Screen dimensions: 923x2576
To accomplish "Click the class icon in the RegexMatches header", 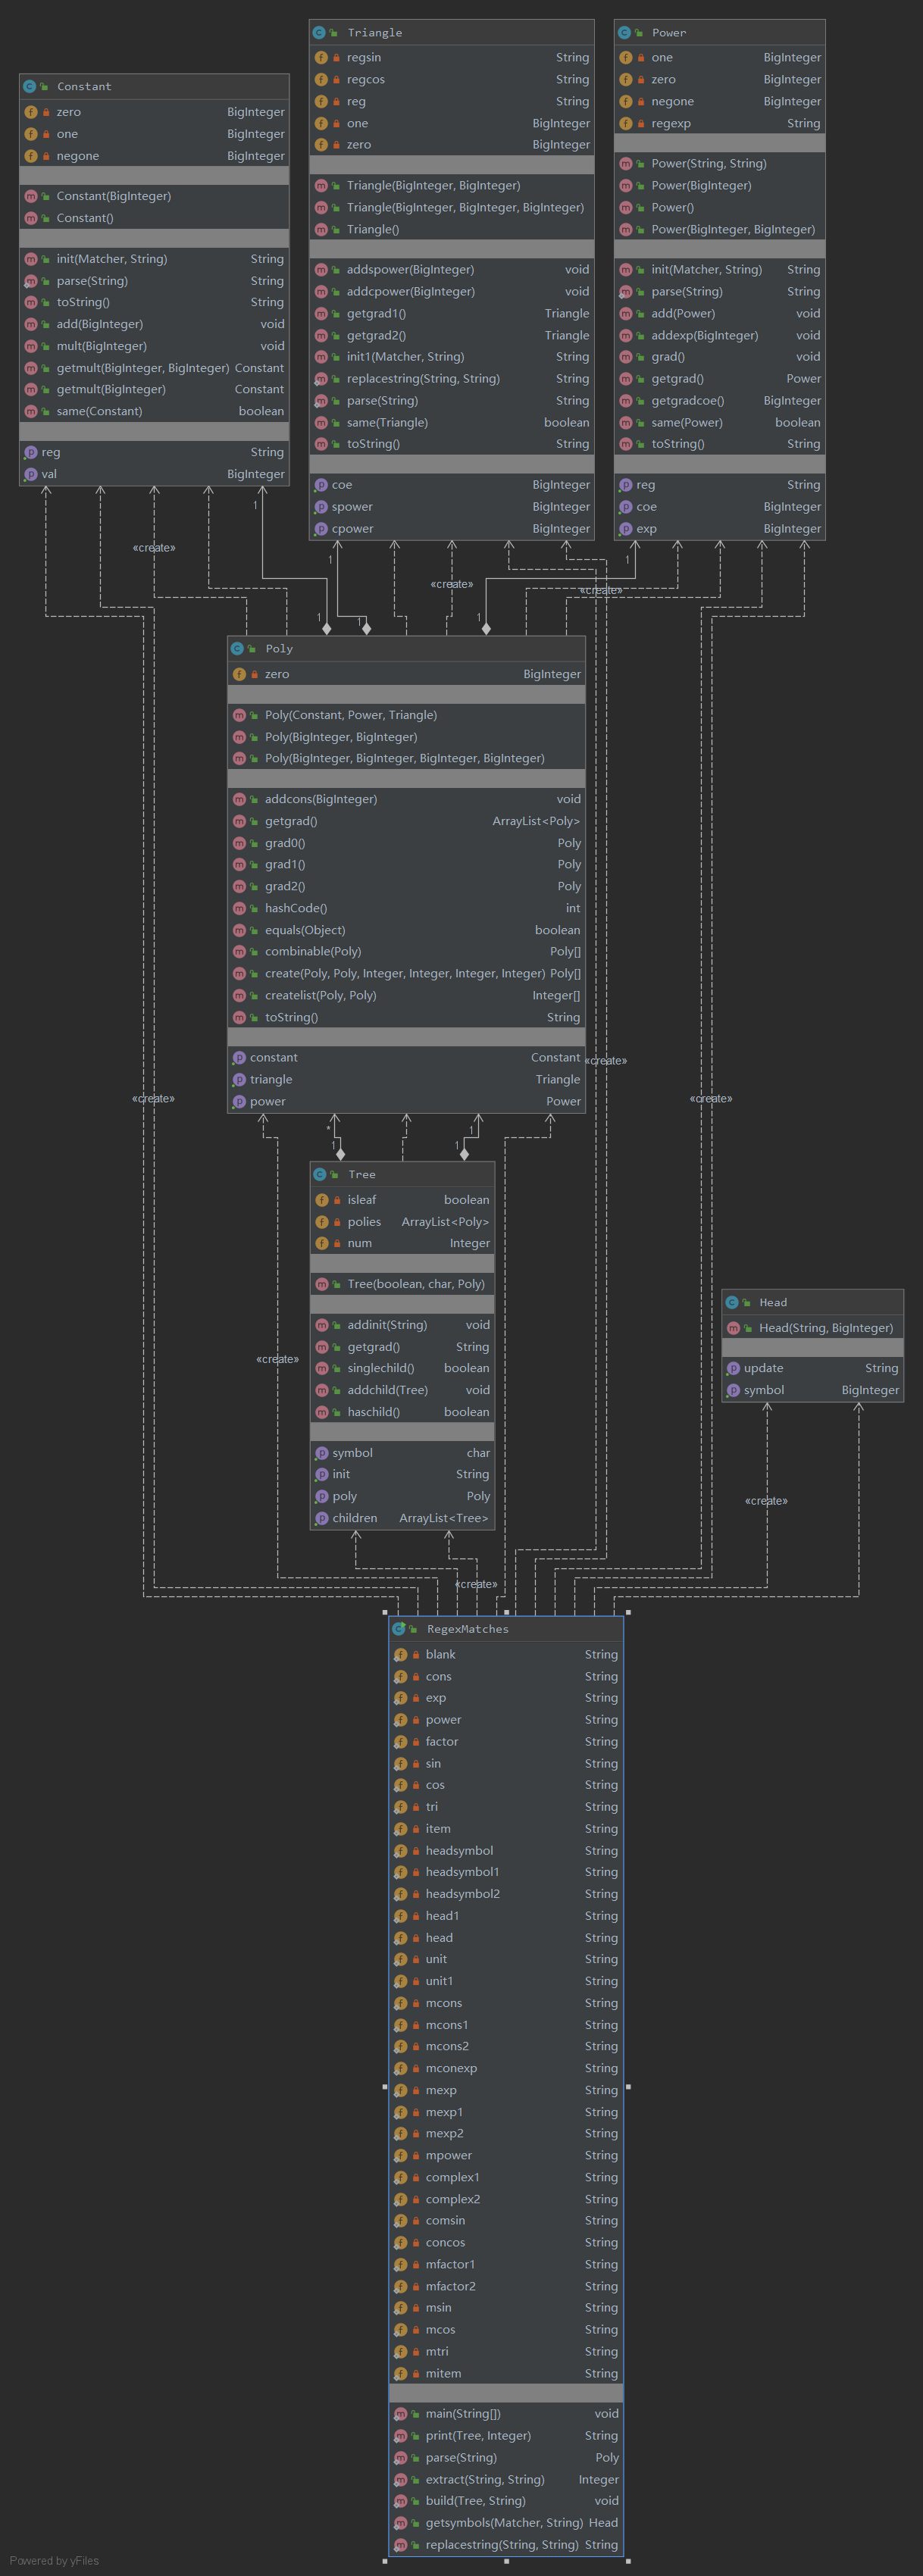I will (398, 1630).
